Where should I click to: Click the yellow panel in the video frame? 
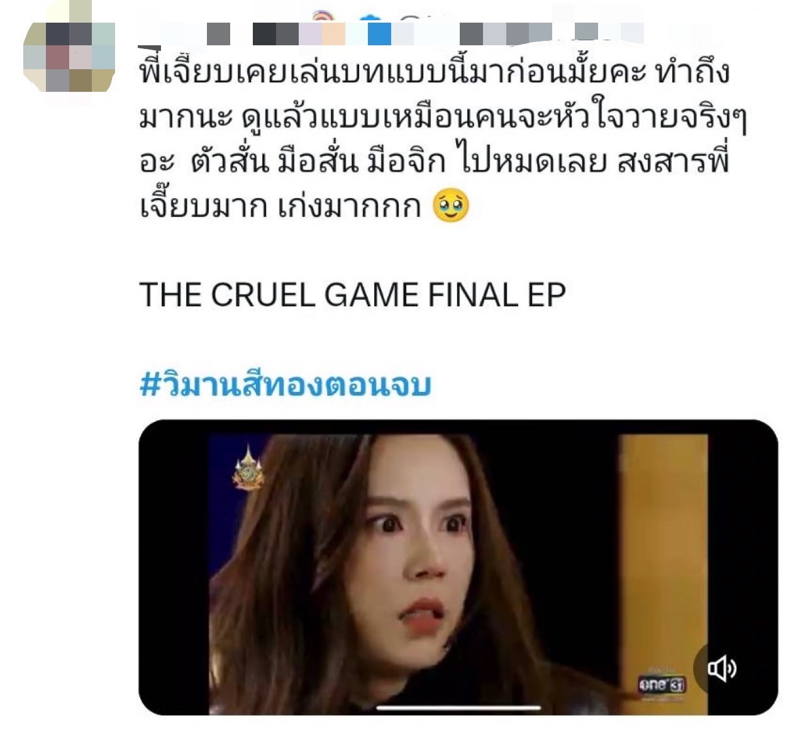(x=663, y=553)
